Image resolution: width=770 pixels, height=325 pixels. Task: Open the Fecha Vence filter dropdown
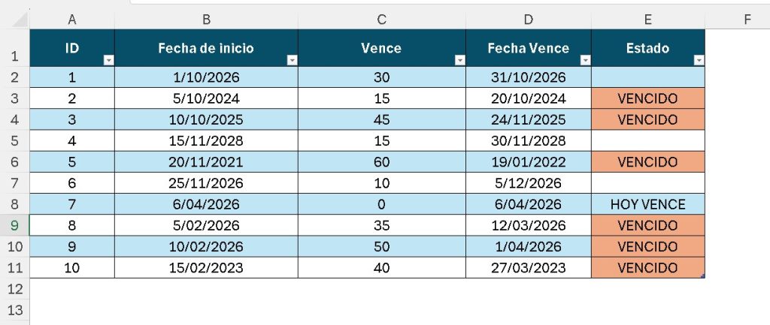(x=585, y=60)
